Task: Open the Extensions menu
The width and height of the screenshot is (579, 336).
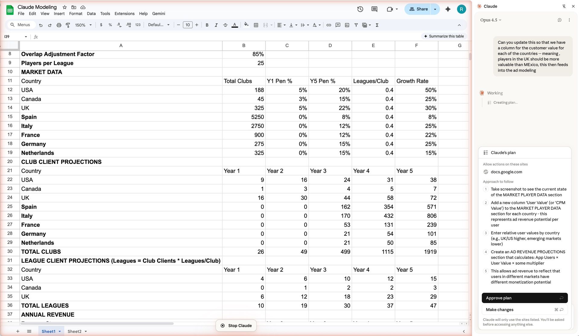Action: [124, 14]
